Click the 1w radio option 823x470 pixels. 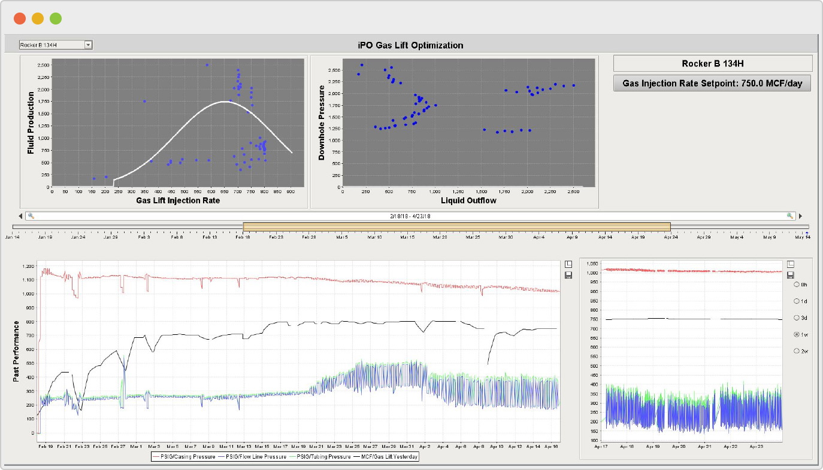[797, 334]
